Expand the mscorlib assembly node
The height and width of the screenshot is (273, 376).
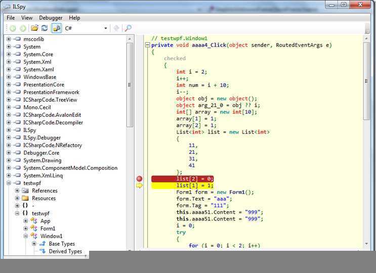(x=9, y=39)
